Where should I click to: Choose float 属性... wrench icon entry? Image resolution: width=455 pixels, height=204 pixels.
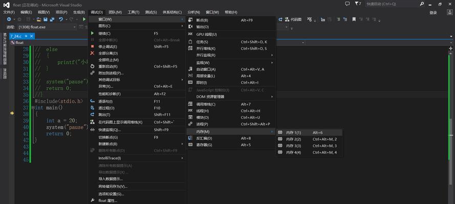coord(137,200)
